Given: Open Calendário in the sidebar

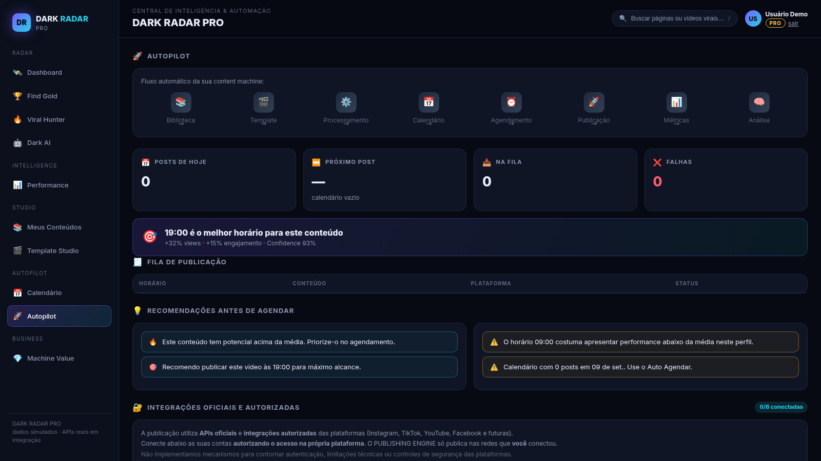Looking at the screenshot, I should pyautogui.click(x=60, y=293).
